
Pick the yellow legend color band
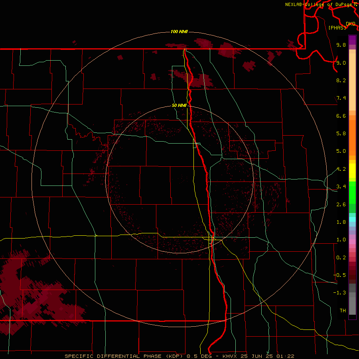[x=352, y=171]
